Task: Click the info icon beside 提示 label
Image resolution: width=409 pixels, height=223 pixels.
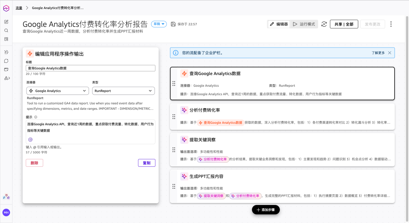Action: (x=36, y=117)
